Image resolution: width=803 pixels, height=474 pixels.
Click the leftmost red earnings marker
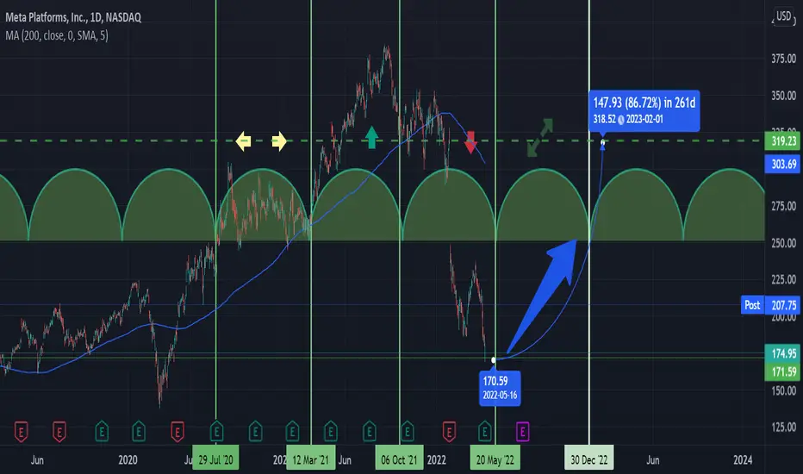[x=21, y=432]
